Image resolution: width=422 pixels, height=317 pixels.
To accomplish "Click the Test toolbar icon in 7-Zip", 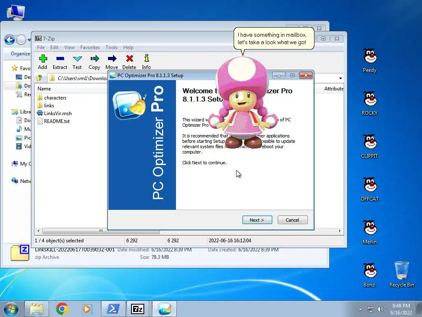I will pyautogui.click(x=77, y=62).
